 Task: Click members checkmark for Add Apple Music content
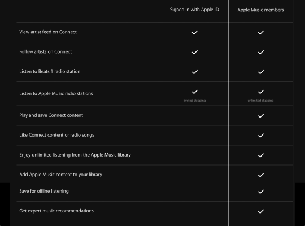(x=261, y=175)
